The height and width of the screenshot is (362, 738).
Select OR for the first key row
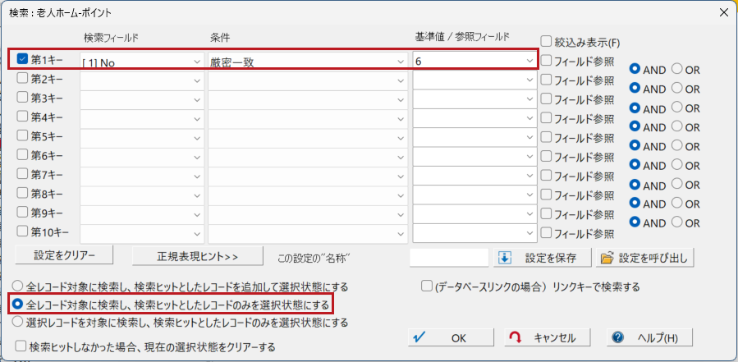(677, 69)
